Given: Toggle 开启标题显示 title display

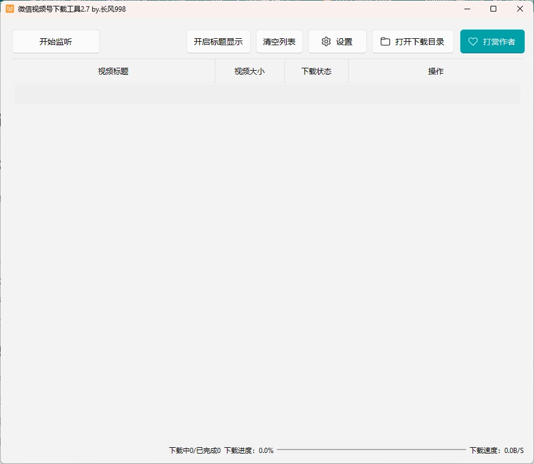Looking at the screenshot, I should 218,42.
